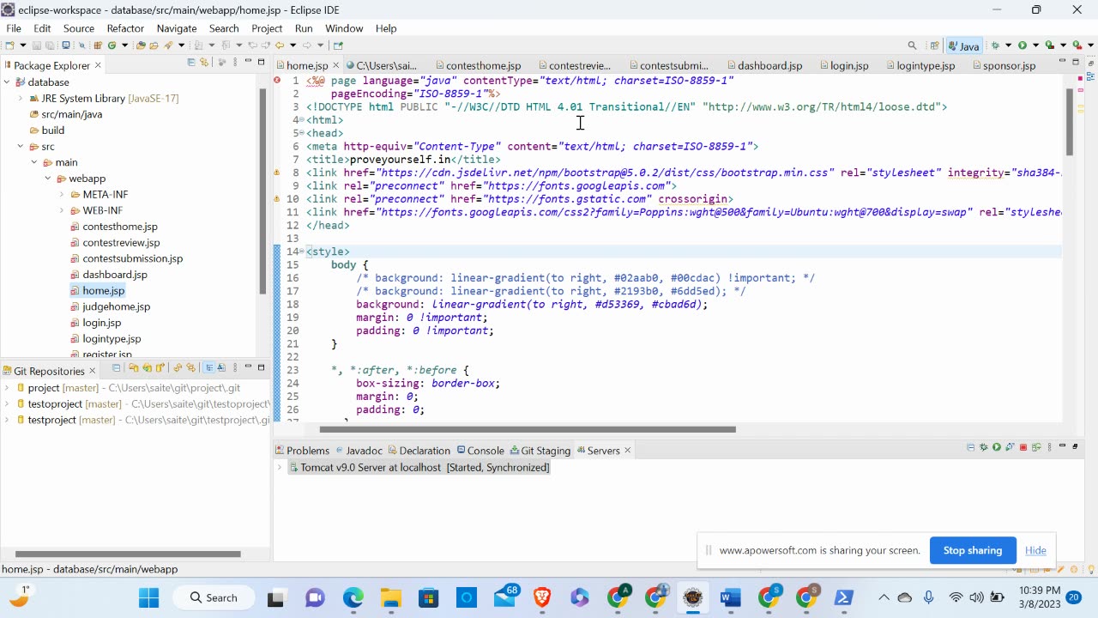1098x618 pixels.
Task: Close the Servers view tab
Action: point(627,451)
